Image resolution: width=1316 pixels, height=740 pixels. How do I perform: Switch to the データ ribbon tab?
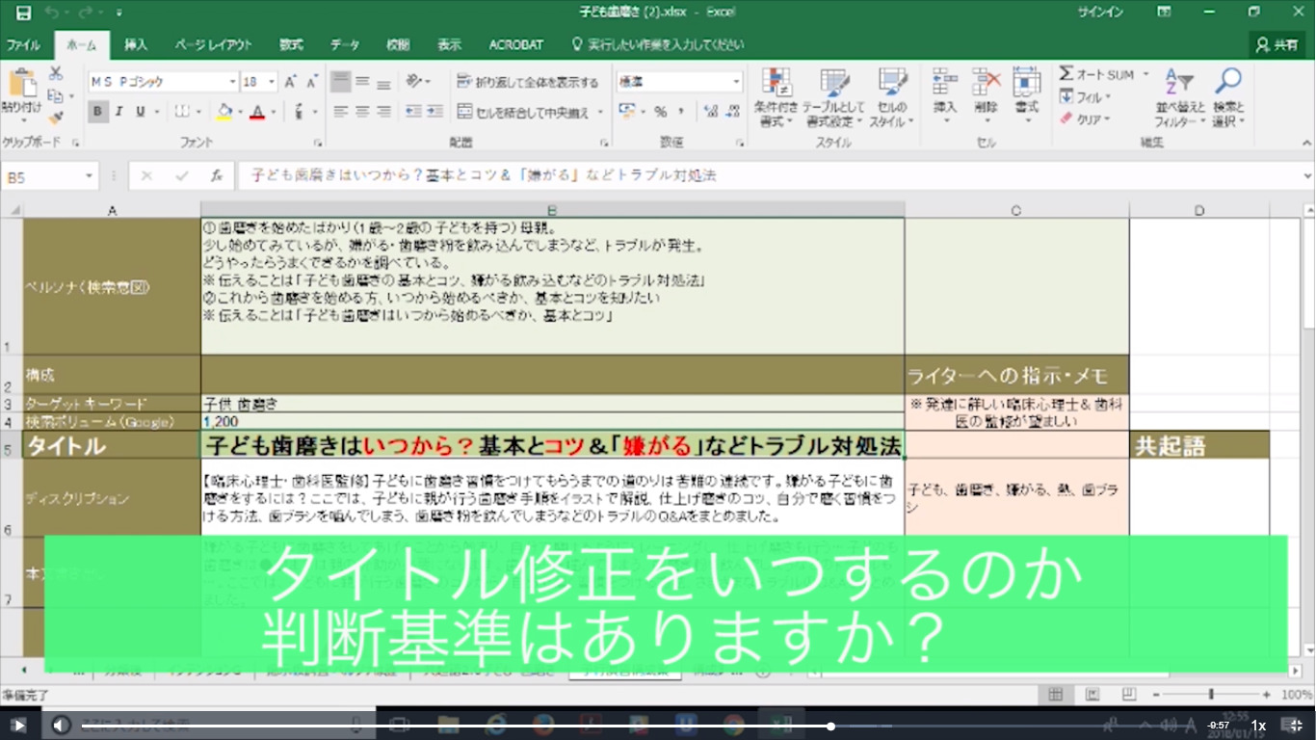(x=345, y=44)
